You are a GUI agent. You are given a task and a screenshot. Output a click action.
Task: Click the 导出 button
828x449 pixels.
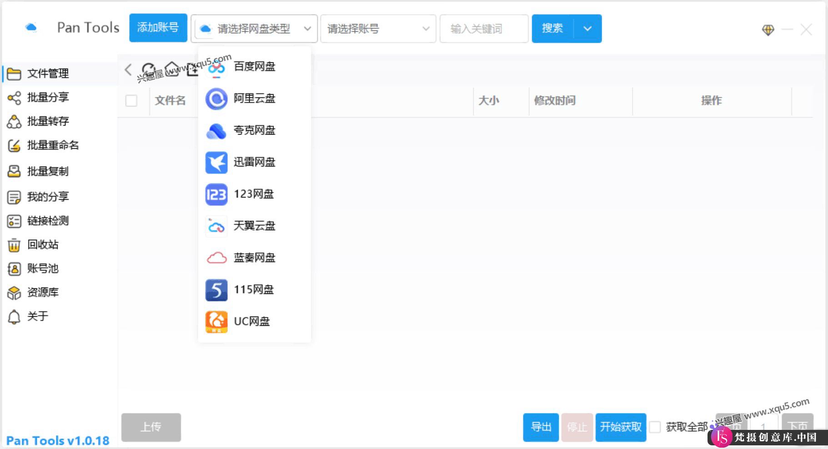point(541,427)
